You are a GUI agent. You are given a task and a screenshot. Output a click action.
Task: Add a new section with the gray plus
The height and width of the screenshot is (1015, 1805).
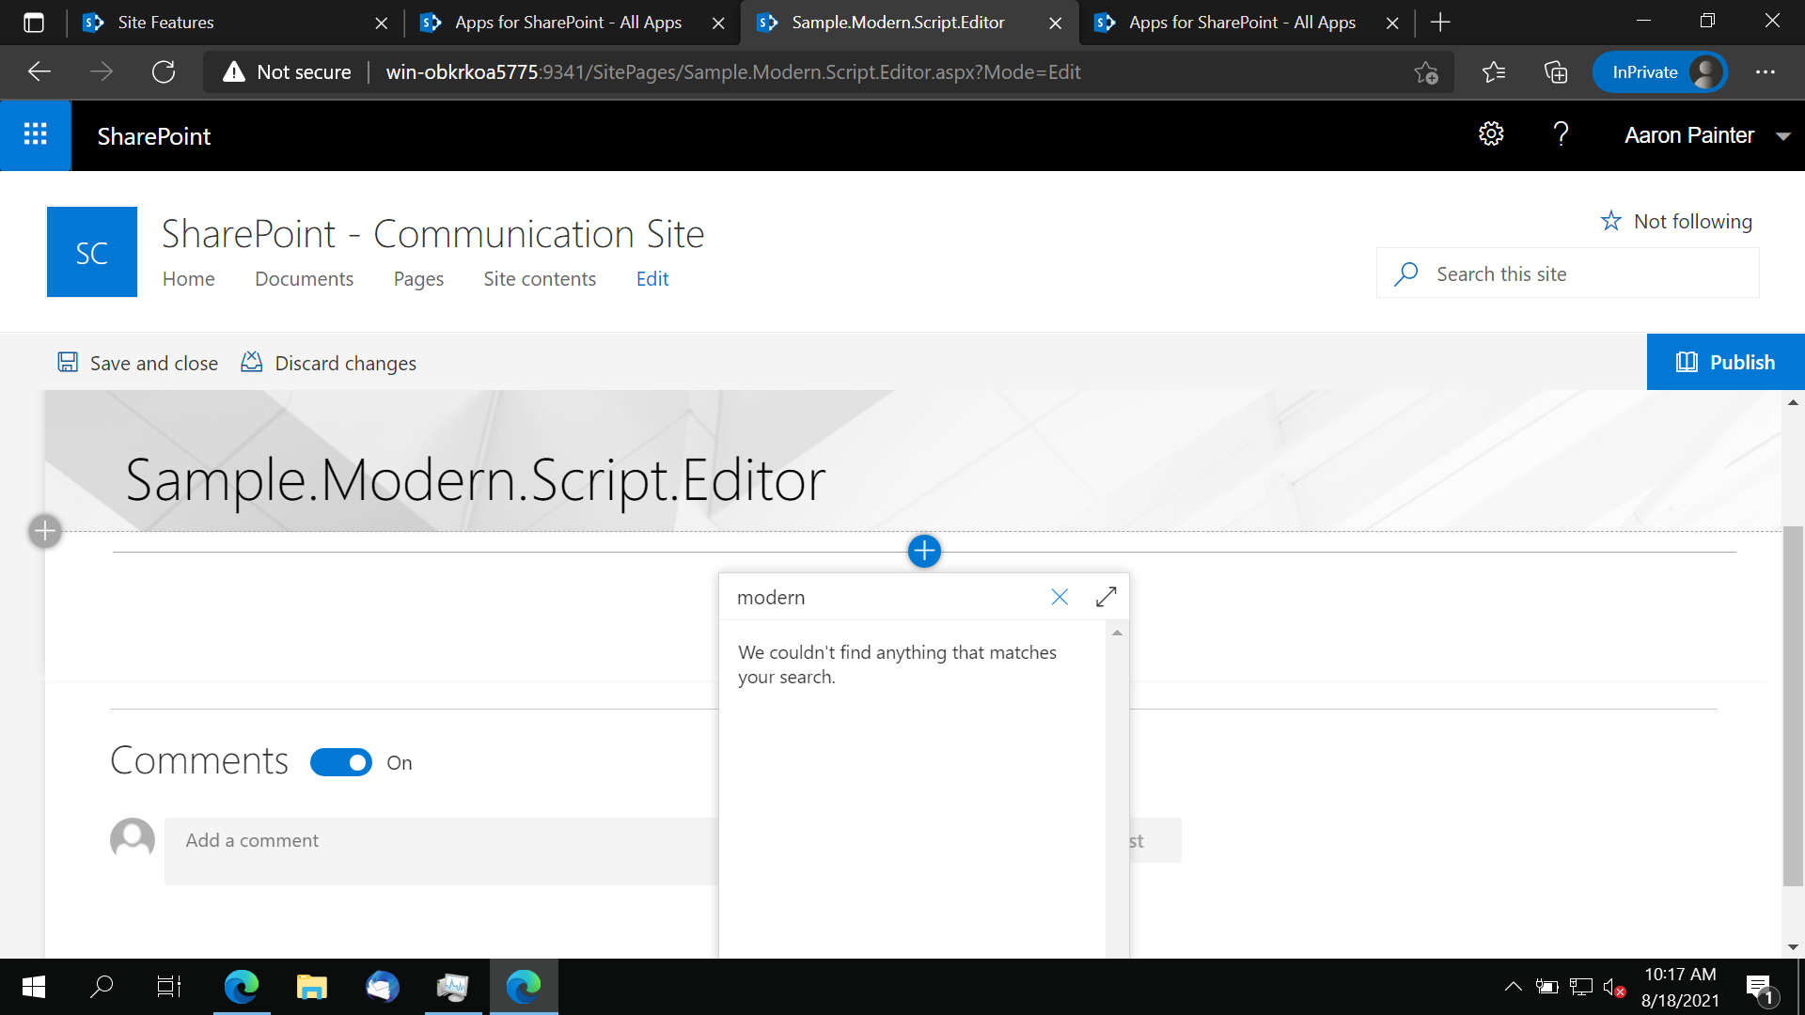point(45,531)
